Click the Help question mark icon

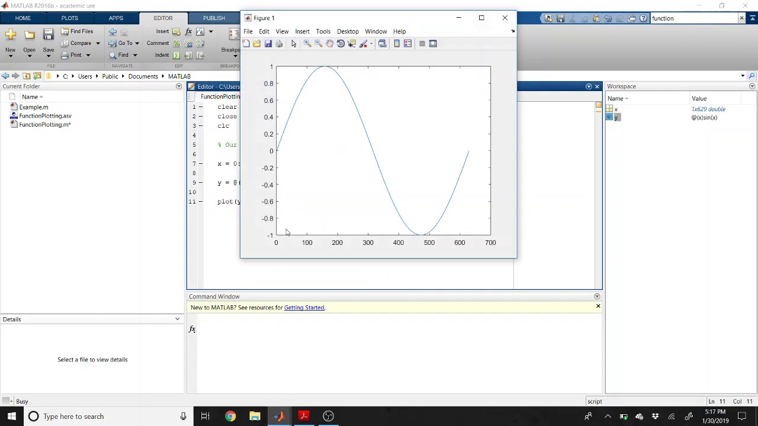pyautogui.click(x=643, y=18)
